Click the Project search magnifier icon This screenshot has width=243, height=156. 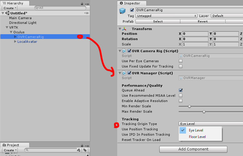coord(27,150)
